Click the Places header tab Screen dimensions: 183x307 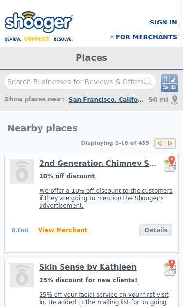coord(92,58)
